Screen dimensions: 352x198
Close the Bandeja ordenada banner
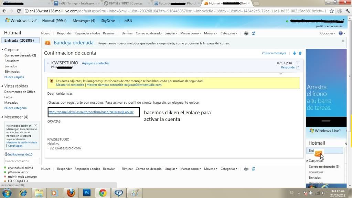coord(343,41)
